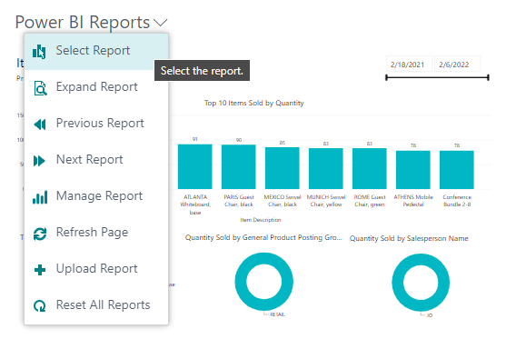Click the Refresh Page arrows icon

tap(40, 234)
